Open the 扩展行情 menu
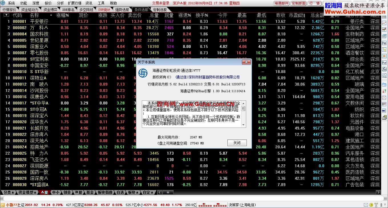This screenshot has height=208, width=388. (x=74, y=3)
